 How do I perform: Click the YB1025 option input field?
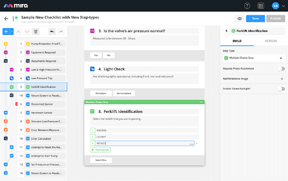144,143
